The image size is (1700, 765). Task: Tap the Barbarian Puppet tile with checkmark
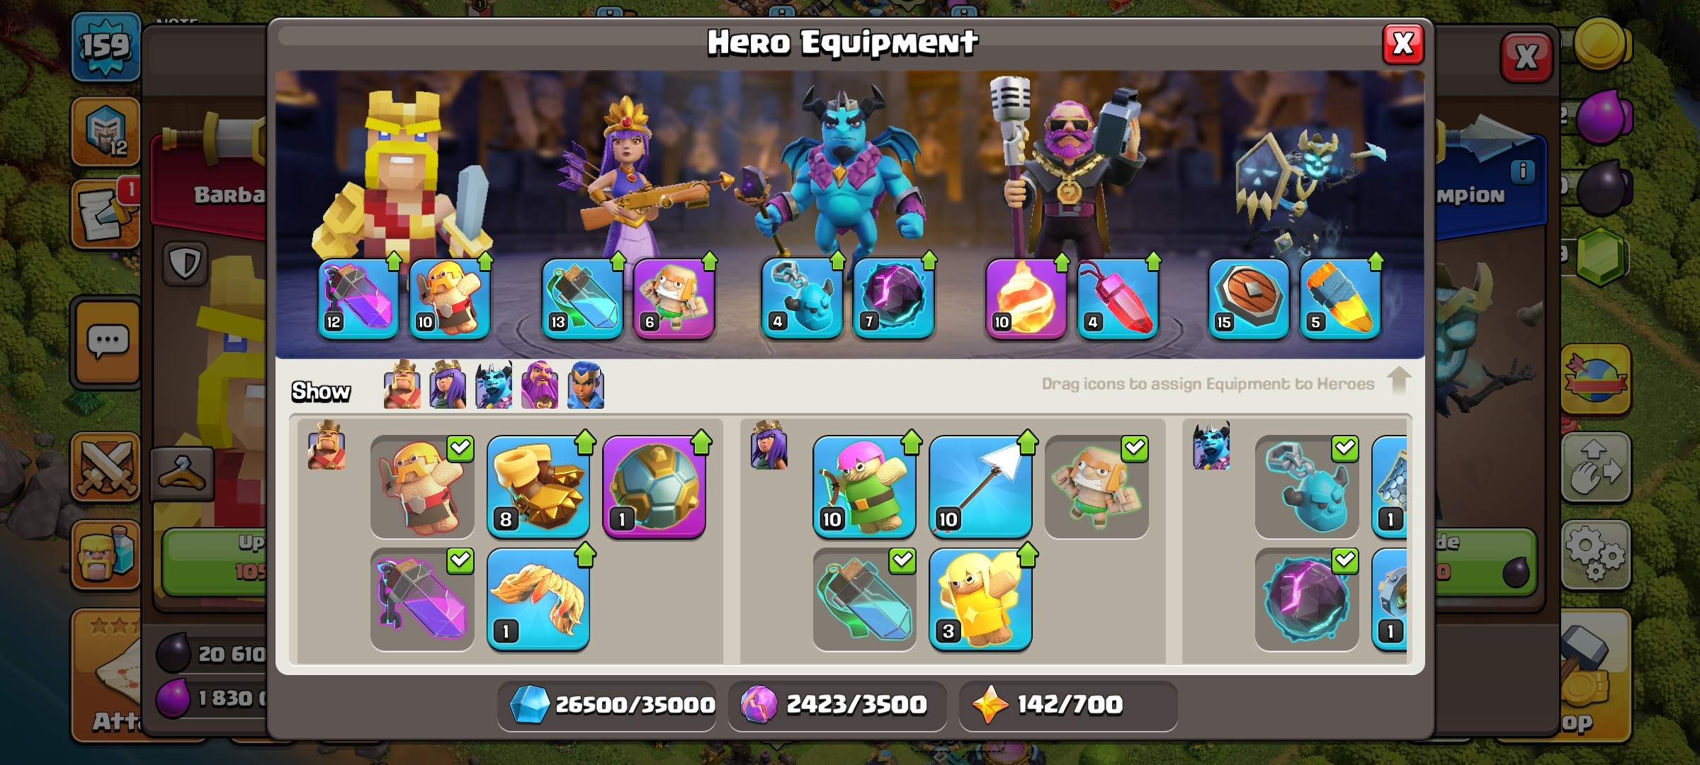click(422, 487)
